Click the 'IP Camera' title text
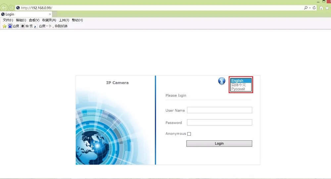Image resolution: width=331 pixels, height=179 pixels. (118, 83)
